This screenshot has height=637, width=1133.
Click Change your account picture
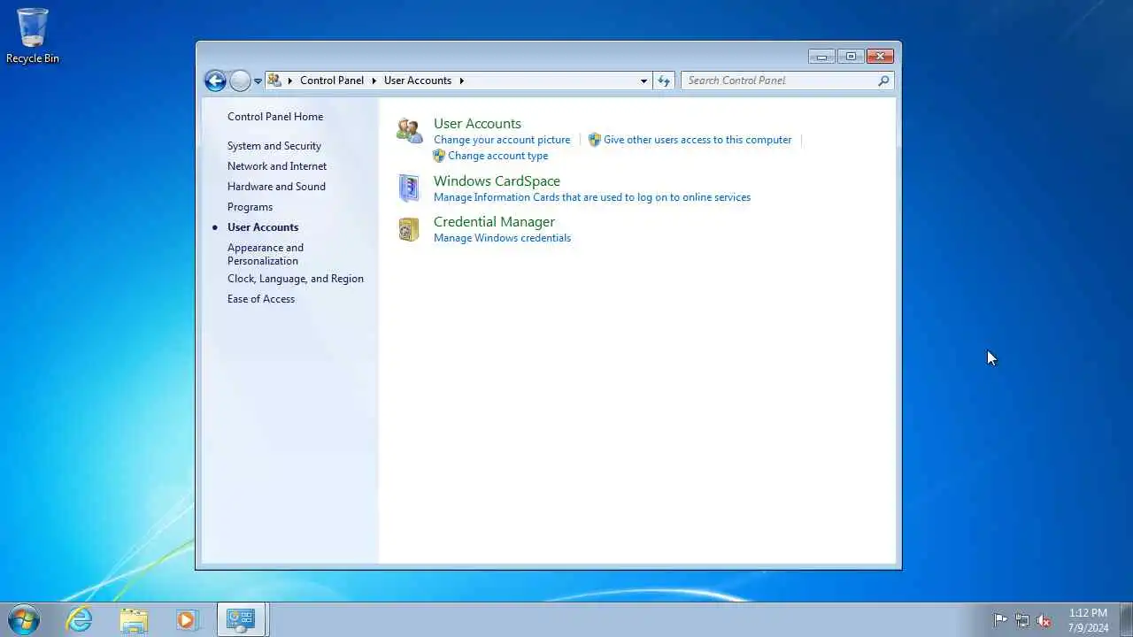click(x=502, y=140)
